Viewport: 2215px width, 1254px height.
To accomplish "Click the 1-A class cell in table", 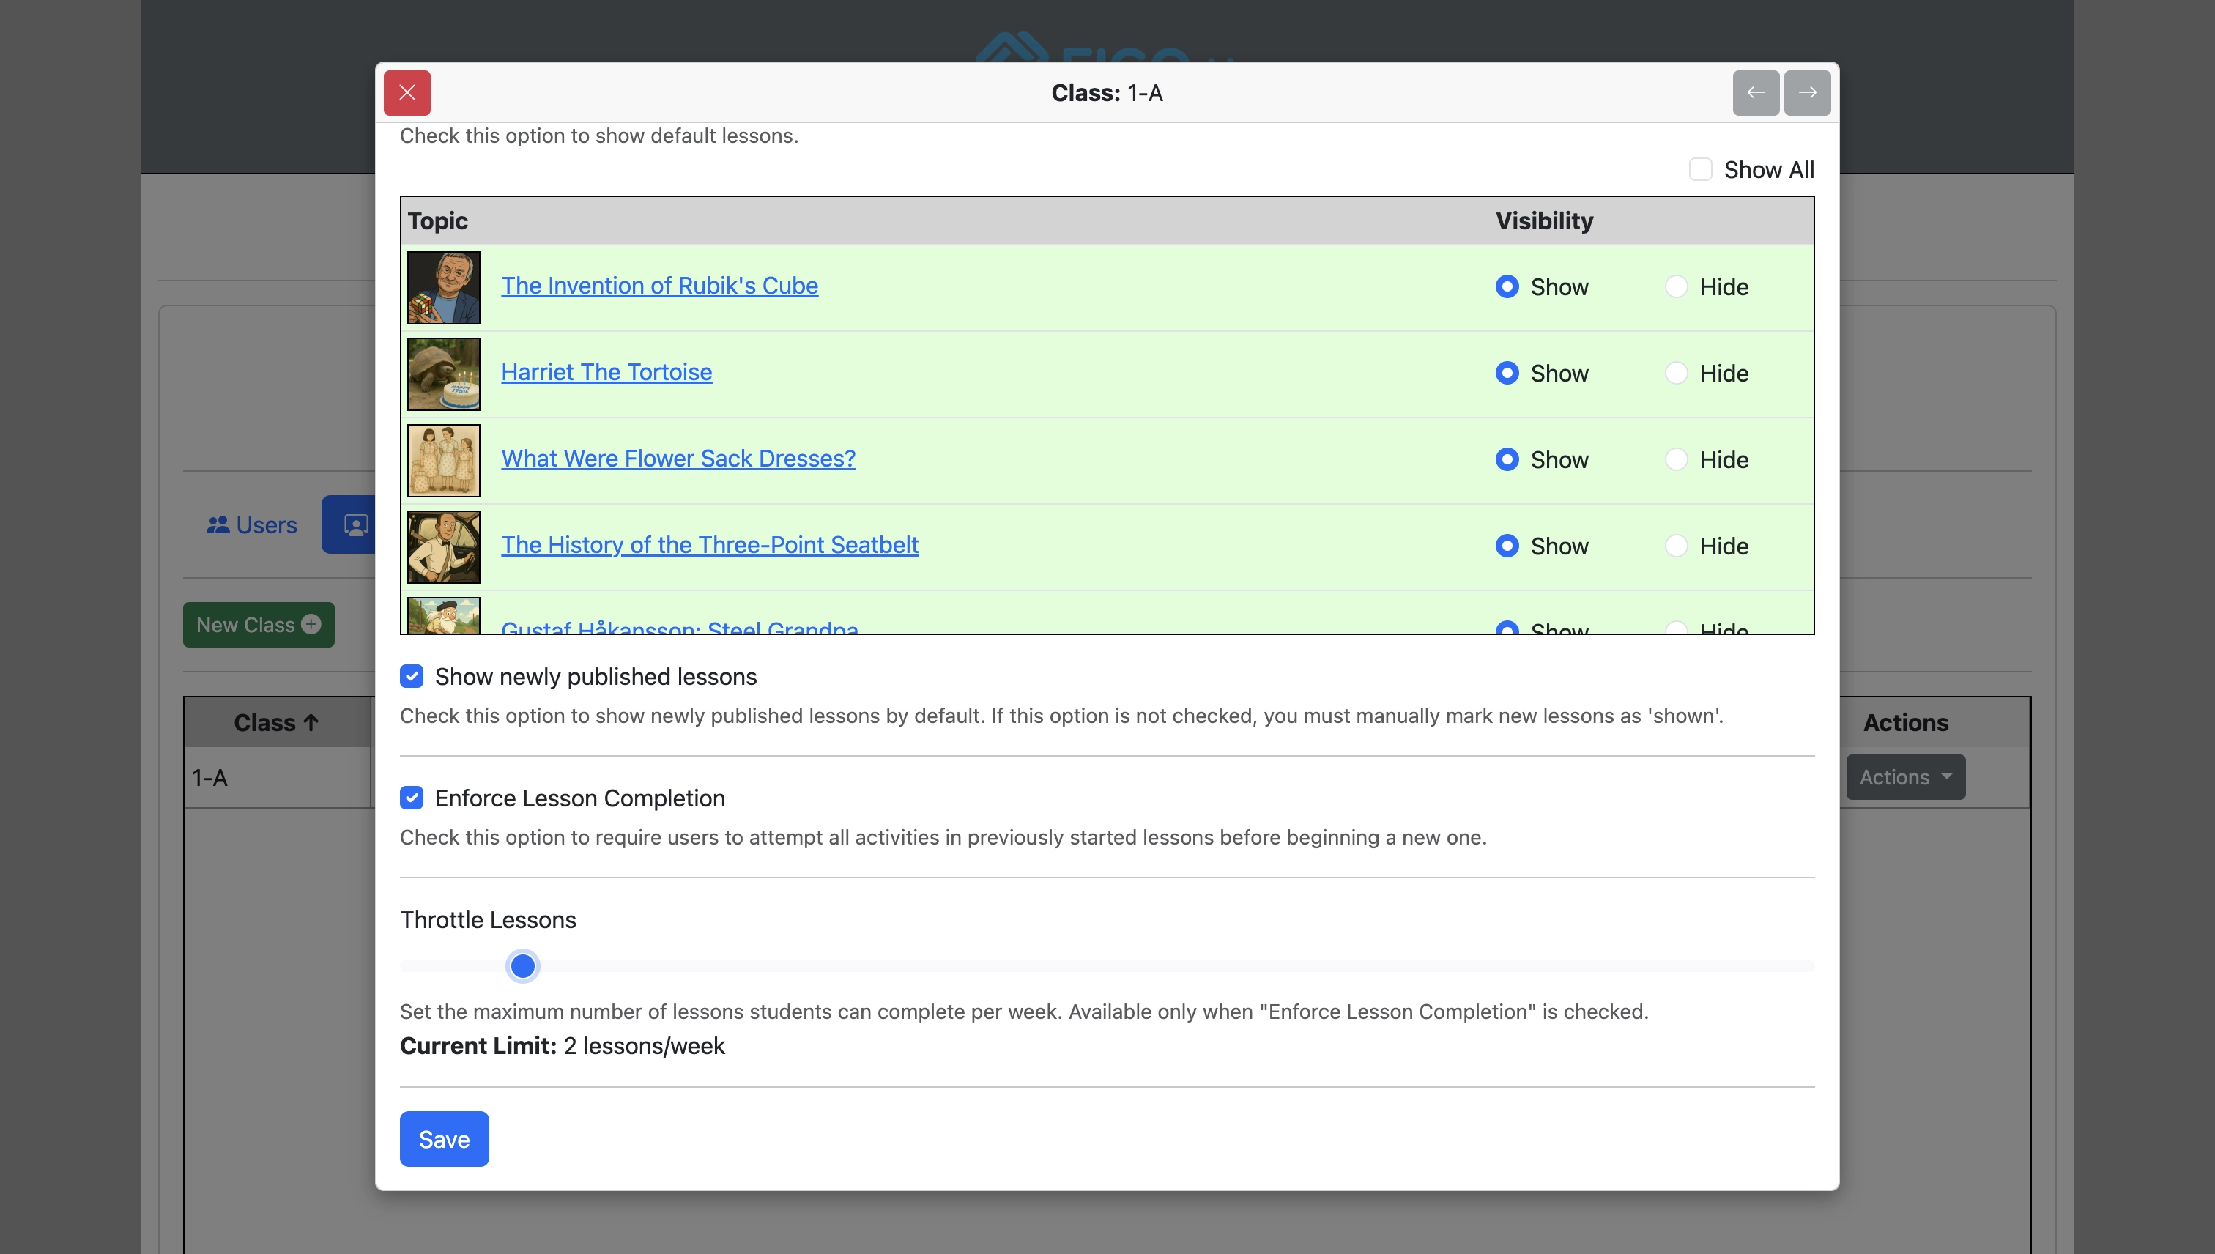I will pyautogui.click(x=276, y=778).
